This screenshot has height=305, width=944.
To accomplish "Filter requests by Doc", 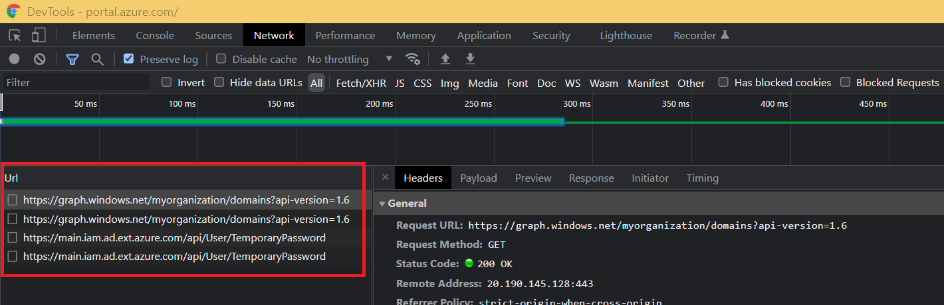I will [546, 83].
